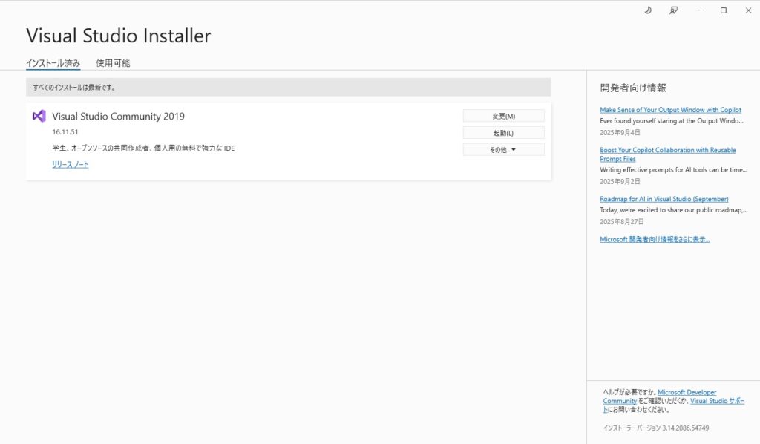Click the Visual Studio Installer title heading
The height and width of the screenshot is (444, 760).
tap(118, 36)
